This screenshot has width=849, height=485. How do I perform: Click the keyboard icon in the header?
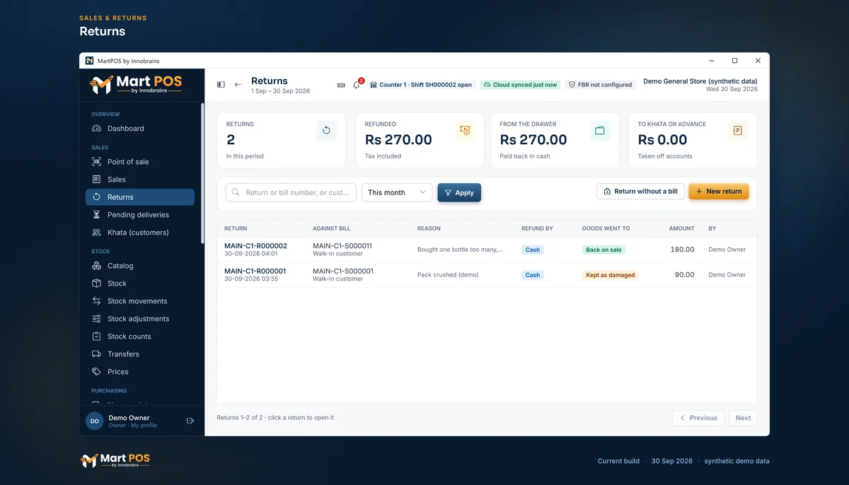click(x=341, y=85)
